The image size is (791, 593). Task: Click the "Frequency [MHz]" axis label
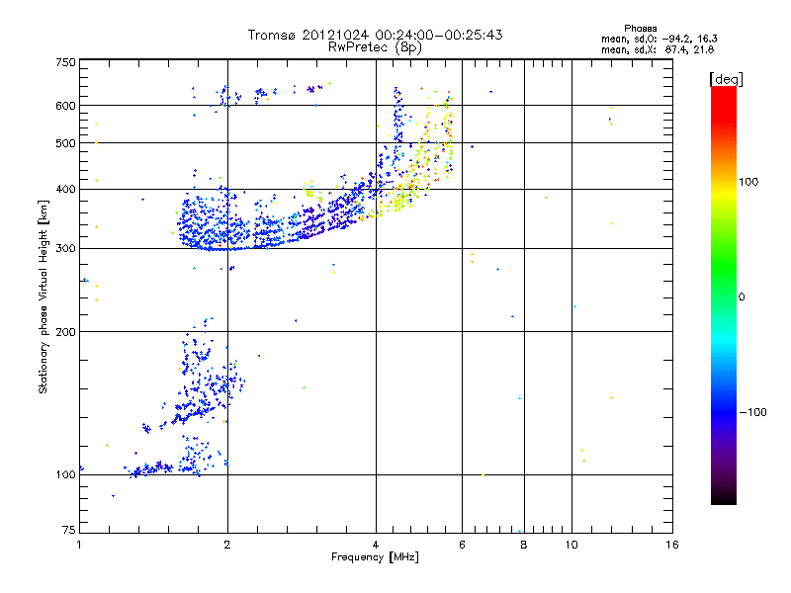(x=375, y=557)
